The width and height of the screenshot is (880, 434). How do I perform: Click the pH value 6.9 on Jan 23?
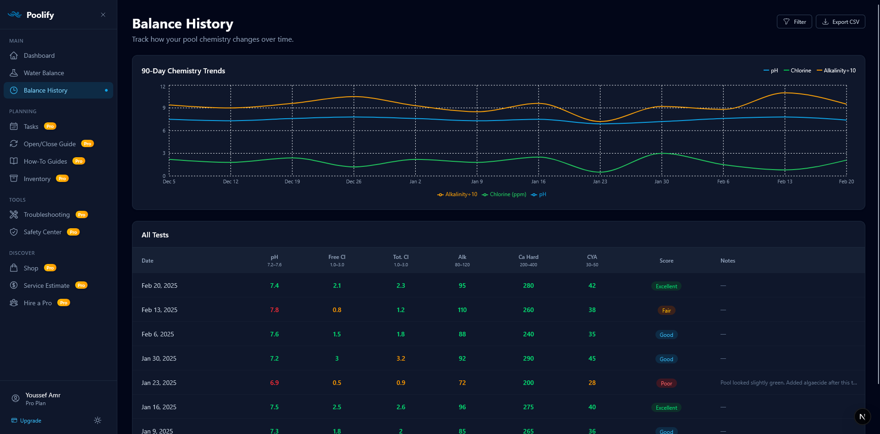click(x=275, y=383)
